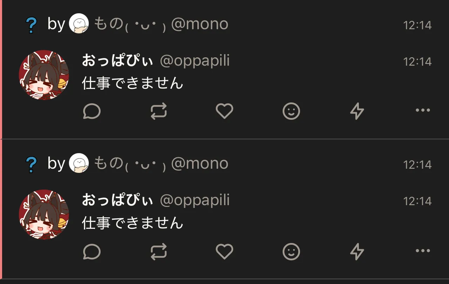Repost the first おっぱぴぃ note
The image size is (449, 284).
pos(159,112)
